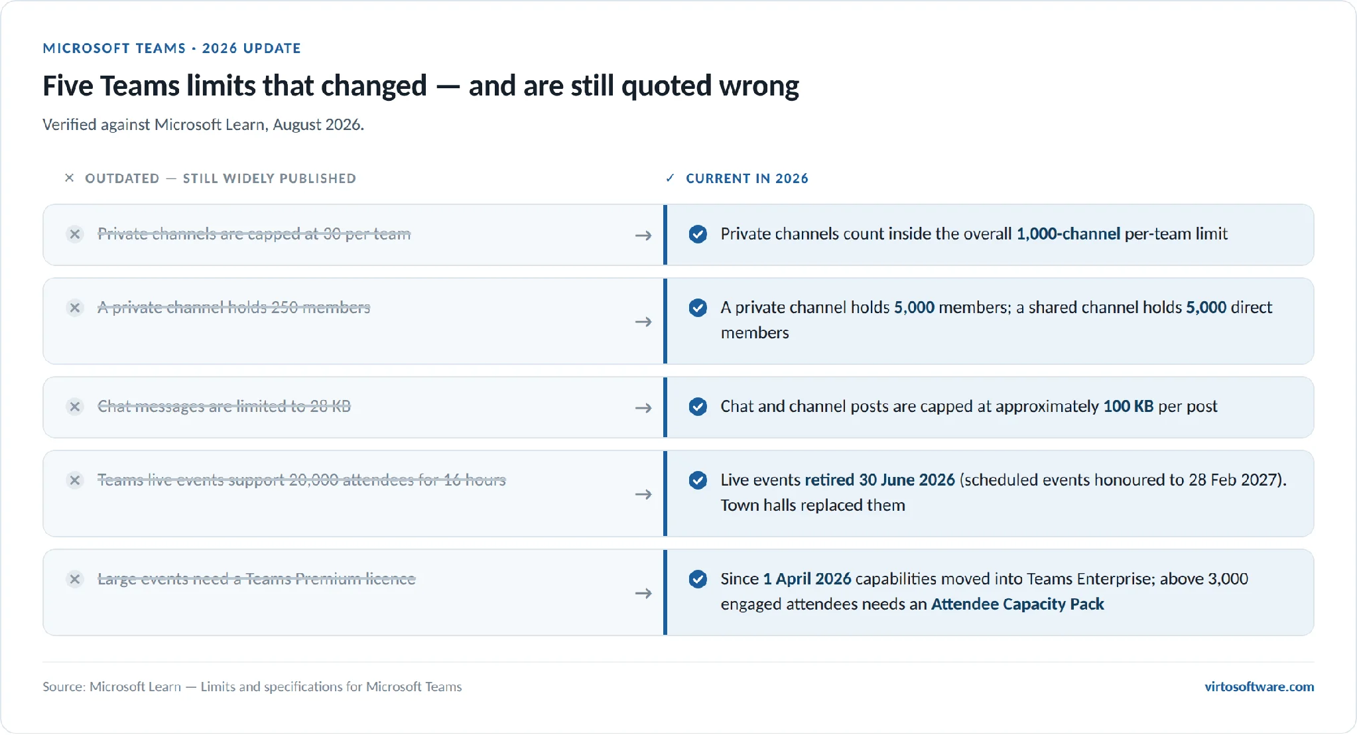Click the checkmark beside live events retired statement
The height and width of the screenshot is (735, 1357).
(698, 480)
